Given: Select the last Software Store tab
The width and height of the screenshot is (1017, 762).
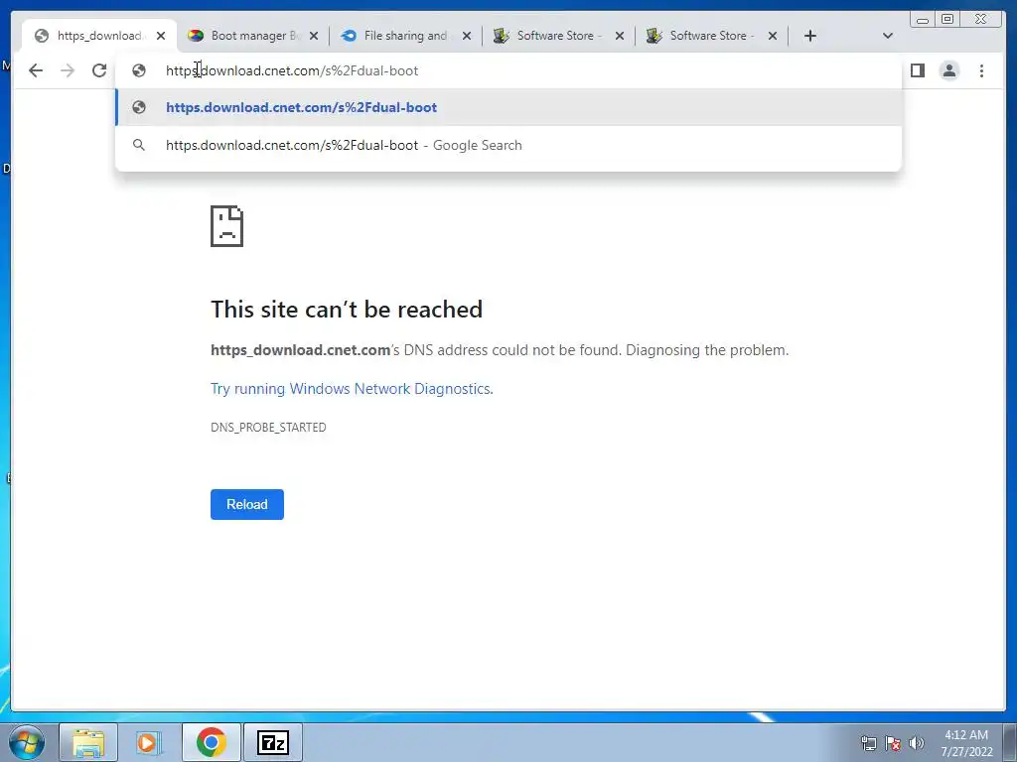Looking at the screenshot, I should (x=713, y=36).
